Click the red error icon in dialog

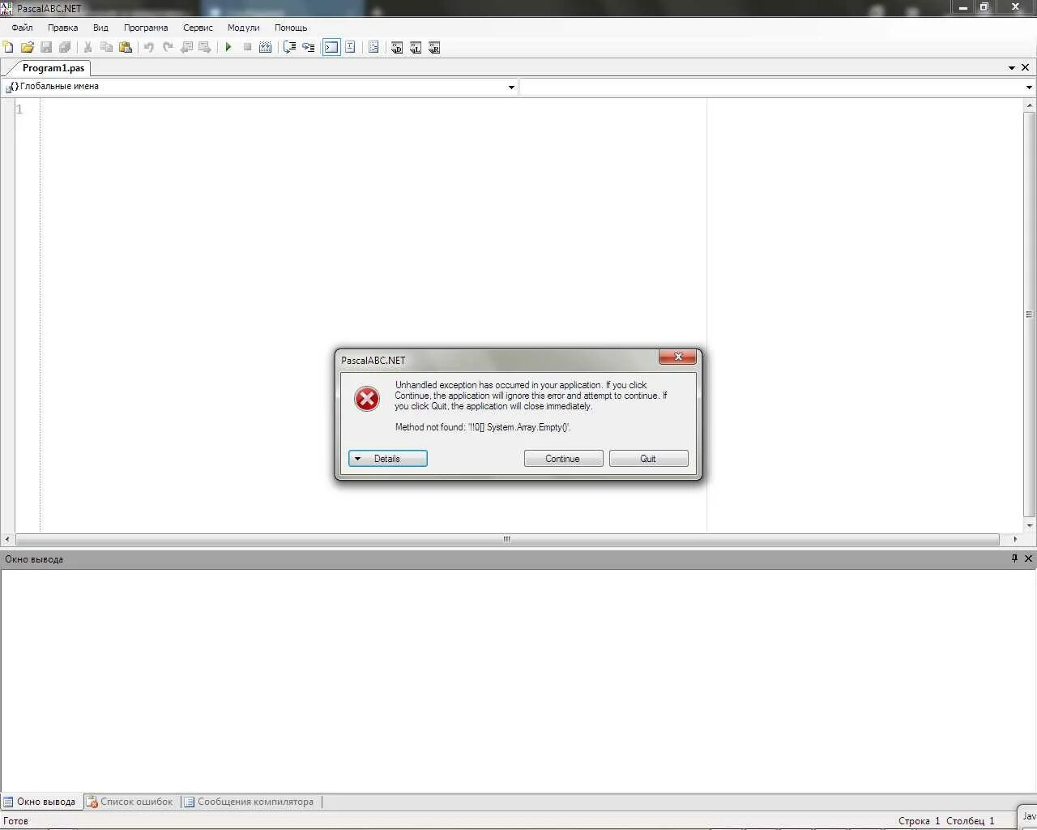[367, 398]
